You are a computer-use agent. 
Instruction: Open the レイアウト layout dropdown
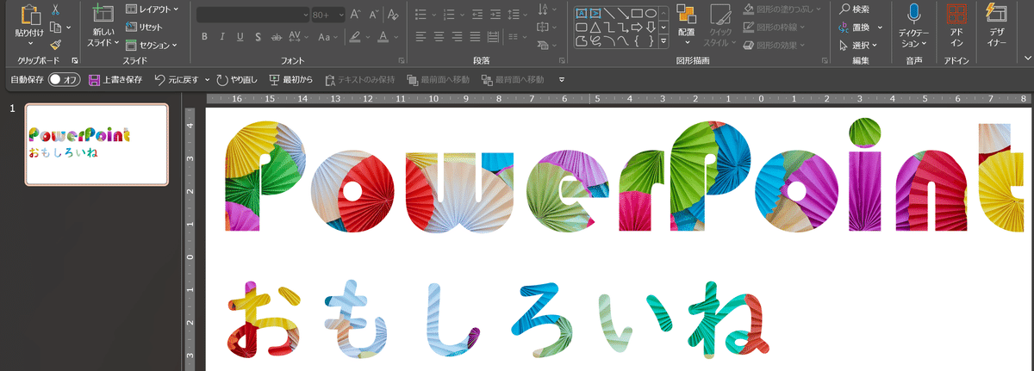153,9
